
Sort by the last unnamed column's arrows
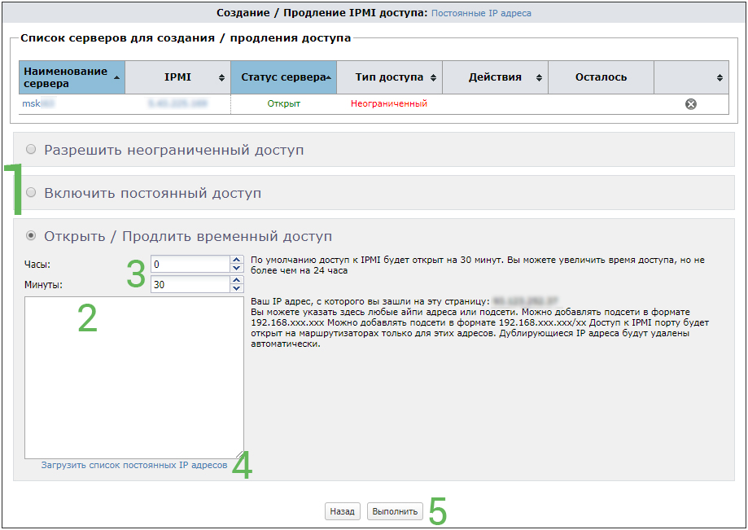tap(720, 78)
